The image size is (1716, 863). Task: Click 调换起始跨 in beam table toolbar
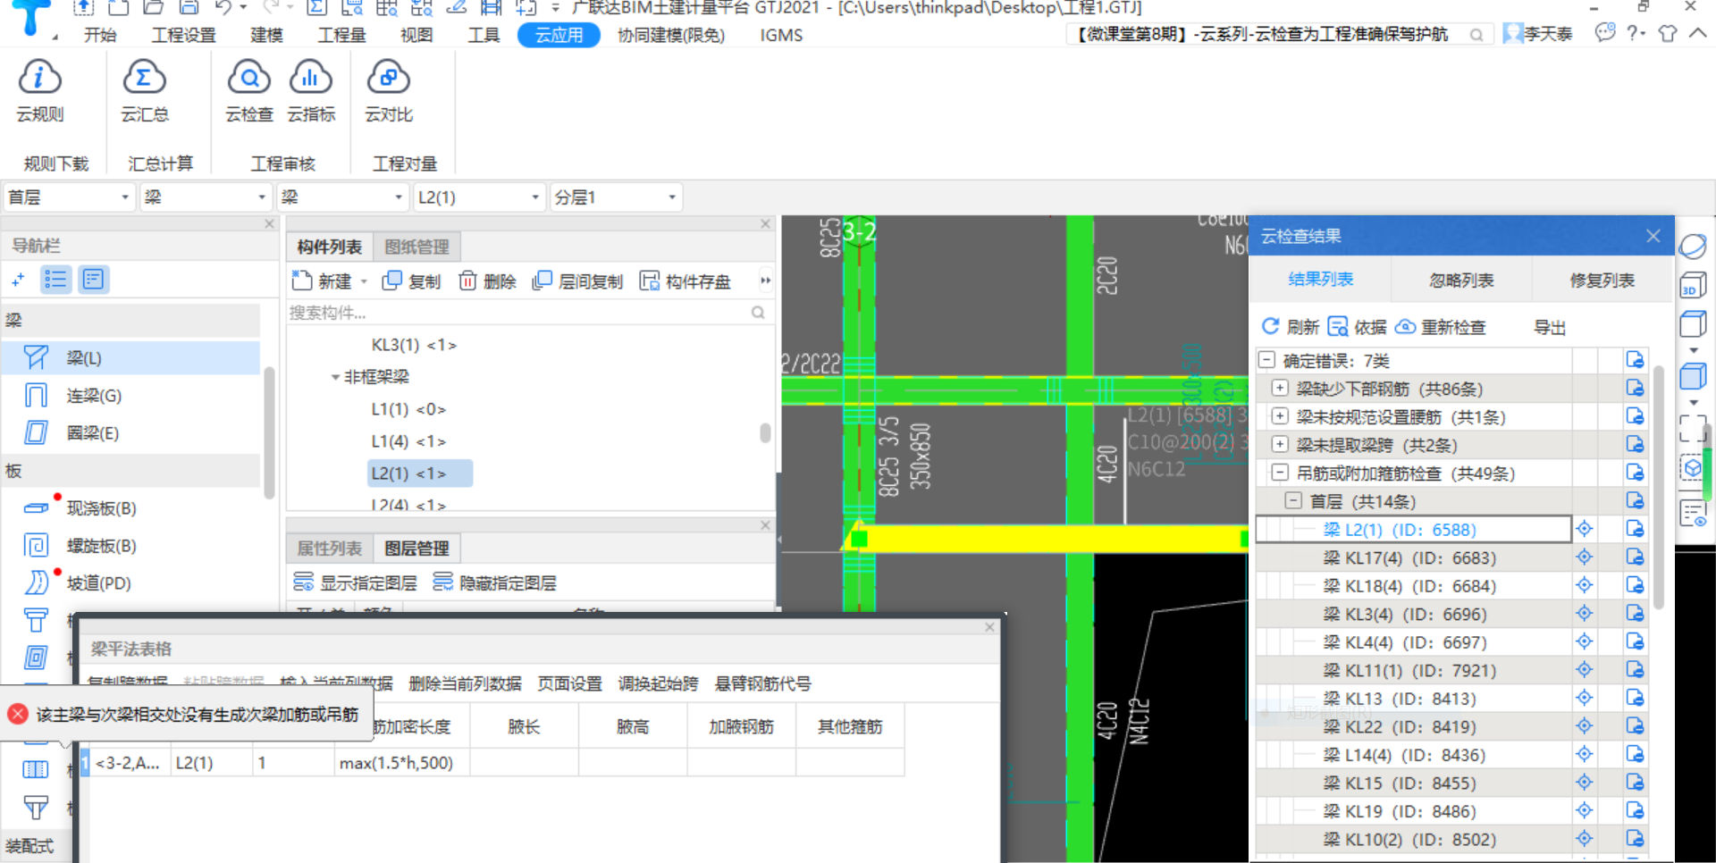click(x=658, y=684)
